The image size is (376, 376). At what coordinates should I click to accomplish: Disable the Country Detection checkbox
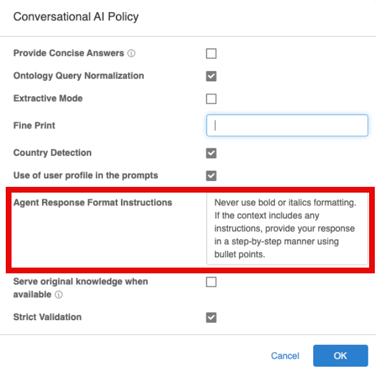[211, 153]
